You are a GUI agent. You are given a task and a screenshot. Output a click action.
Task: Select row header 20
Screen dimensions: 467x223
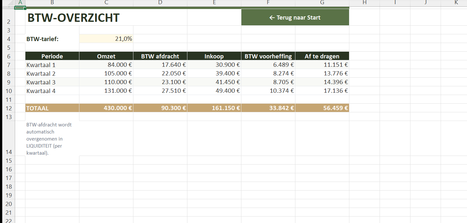pyautogui.click(x=9, y=204)
